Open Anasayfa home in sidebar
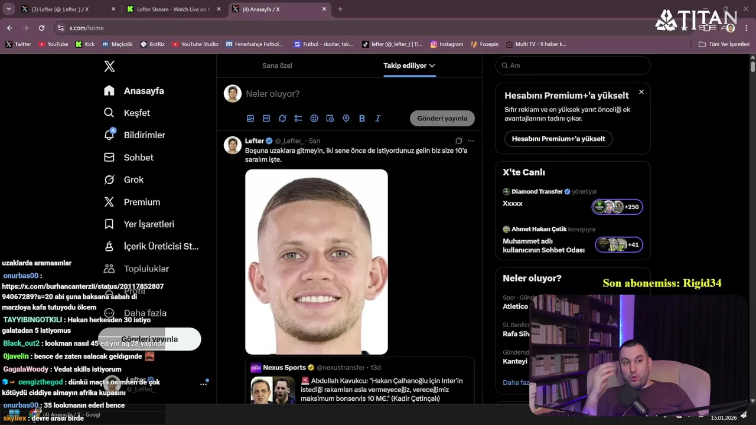 tap(134, 90)
